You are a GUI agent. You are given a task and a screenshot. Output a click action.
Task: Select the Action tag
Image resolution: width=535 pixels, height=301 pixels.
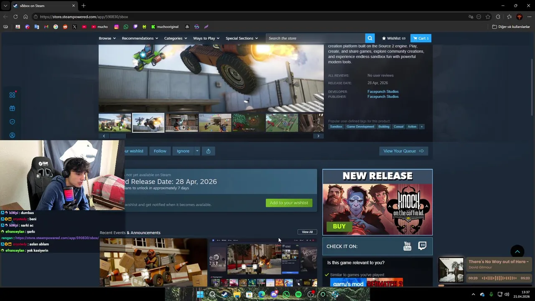[412, 127]
